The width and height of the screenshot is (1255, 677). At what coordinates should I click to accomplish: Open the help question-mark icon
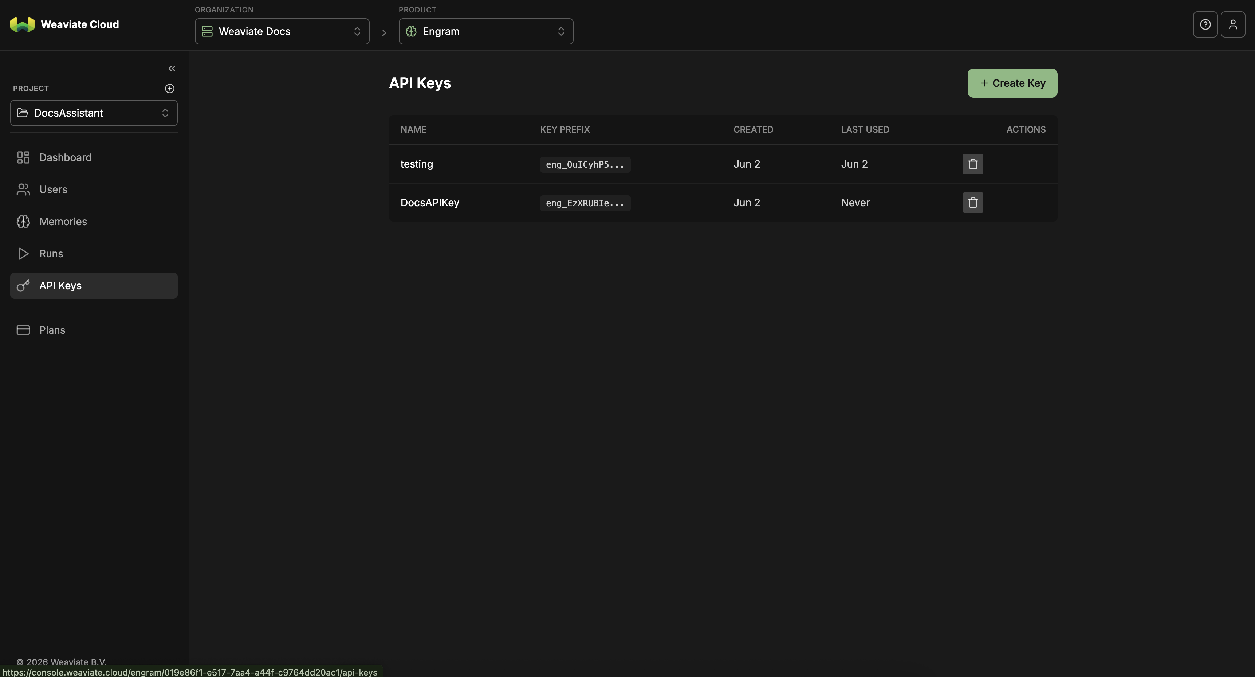(x=1205, y=24)
